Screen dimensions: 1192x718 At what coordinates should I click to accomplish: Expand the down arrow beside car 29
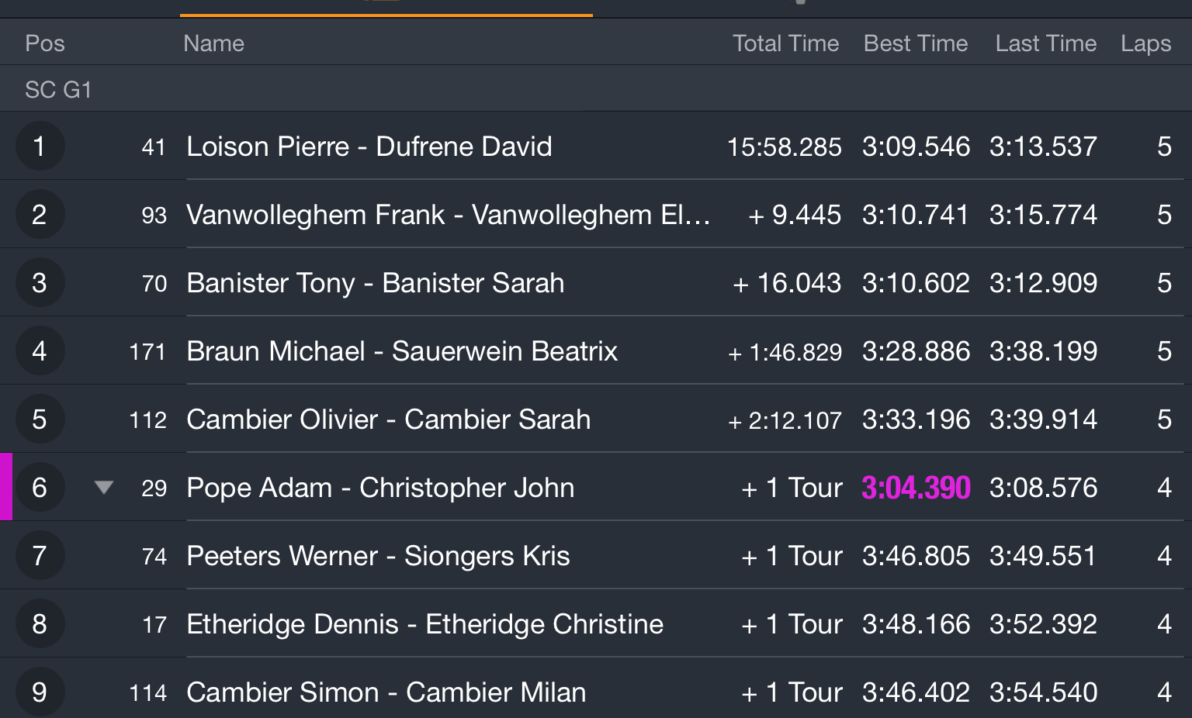[x=104, y=488]
